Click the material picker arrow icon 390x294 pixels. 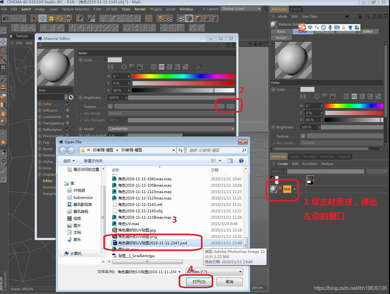(71, 97)
